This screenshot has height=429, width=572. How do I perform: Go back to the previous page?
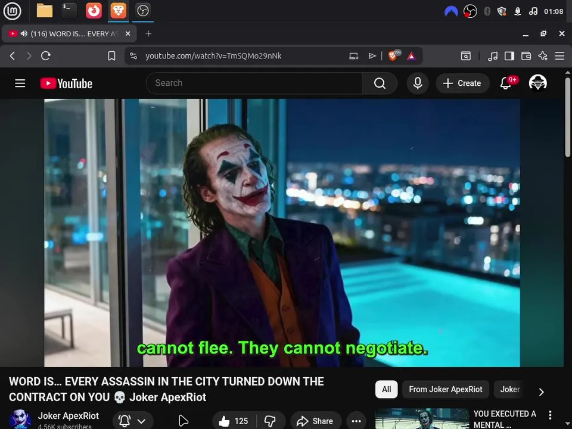click(x=13, y=56)
